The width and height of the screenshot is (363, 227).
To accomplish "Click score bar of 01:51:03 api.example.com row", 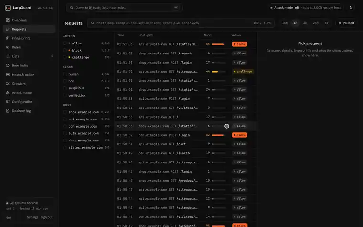I will click(x=219, y=44).
